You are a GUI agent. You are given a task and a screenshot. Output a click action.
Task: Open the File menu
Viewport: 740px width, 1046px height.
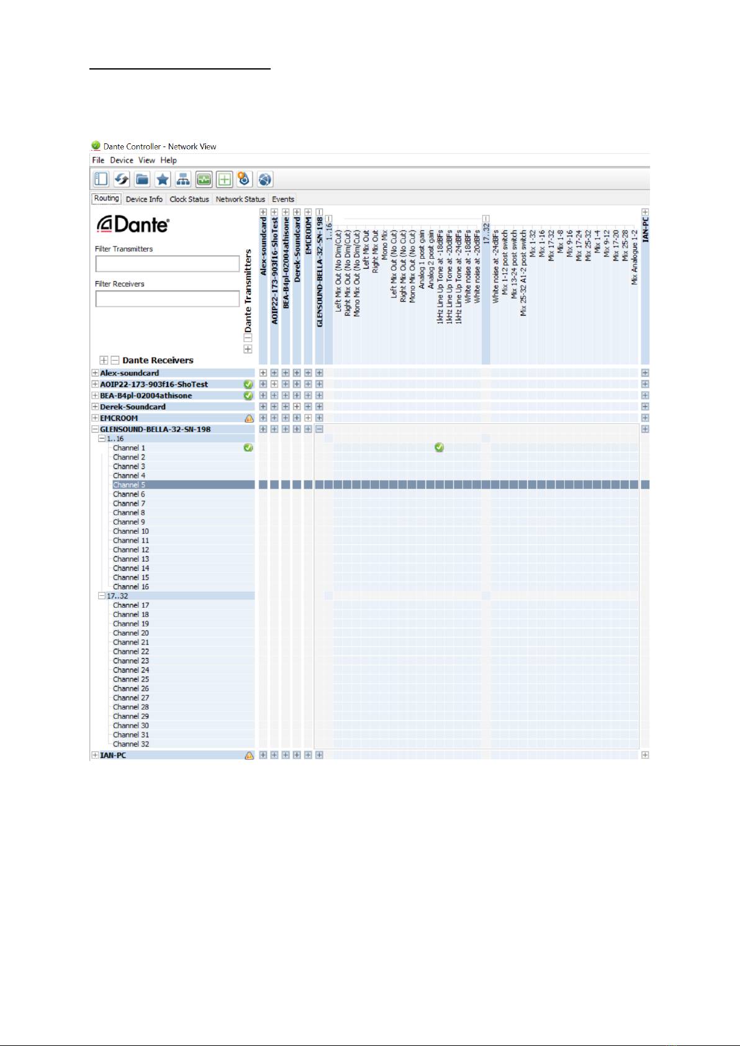coord(98,160)
